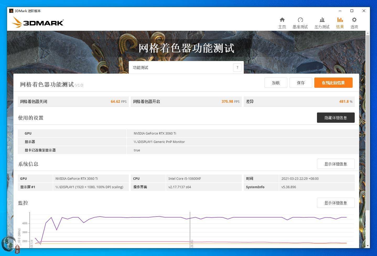Click the v5.38.896 SystemInfo value
The height and width of the screenshot is (256, 377).
[x=289, y=187]
